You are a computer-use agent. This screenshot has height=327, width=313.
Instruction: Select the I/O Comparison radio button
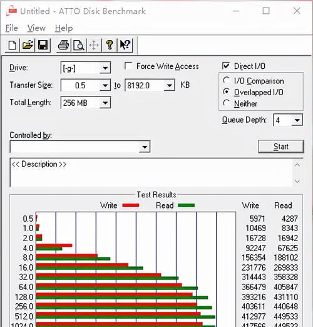pos(226,80)
